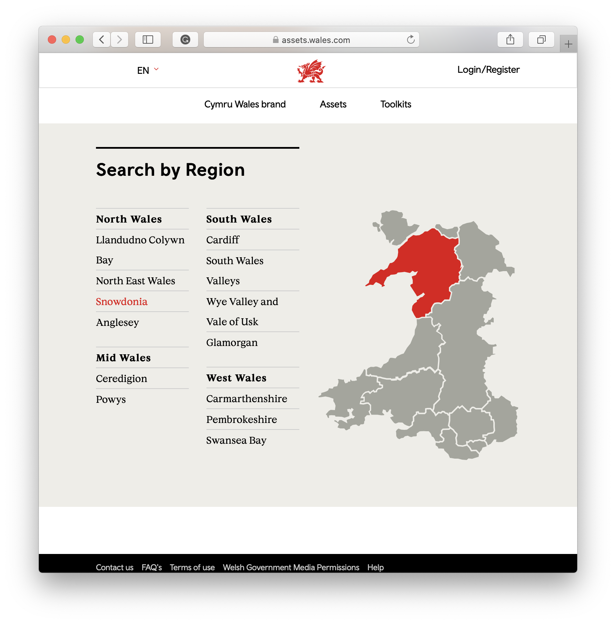The width and height of the screenshot is (616, 624).
Task: Open the Share button in toolbar
Action: pos(510,40)
